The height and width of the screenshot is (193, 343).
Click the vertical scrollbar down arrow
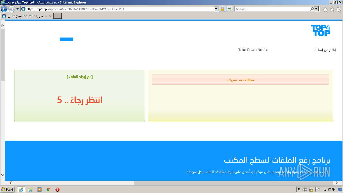[x=3, y=175]
